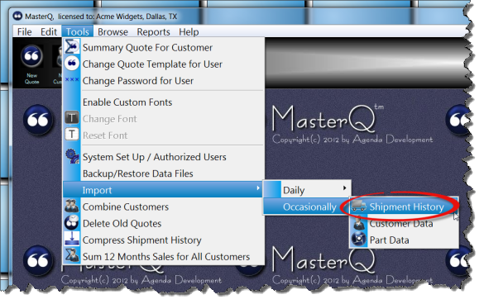Viewport: 484px width, 304px height.
Task: Click the MasterQ title bar app icon
Action: [17, 16]
